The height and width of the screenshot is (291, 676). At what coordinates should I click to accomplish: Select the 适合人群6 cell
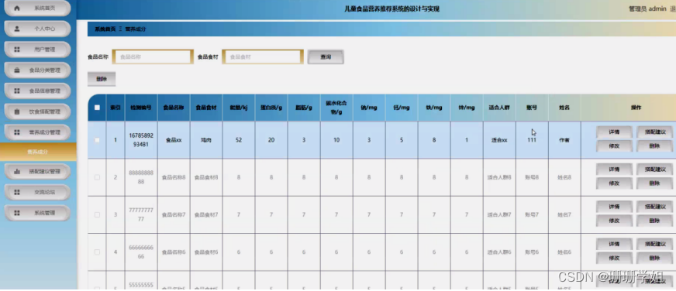[499, 252]
